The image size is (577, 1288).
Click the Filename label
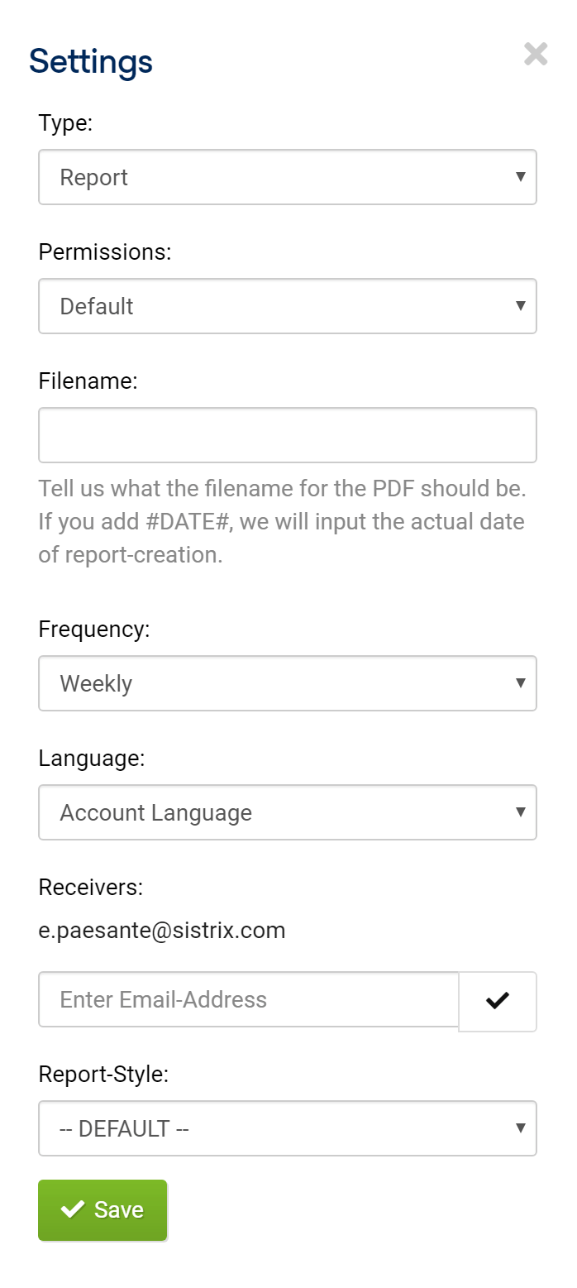[88, 381]
